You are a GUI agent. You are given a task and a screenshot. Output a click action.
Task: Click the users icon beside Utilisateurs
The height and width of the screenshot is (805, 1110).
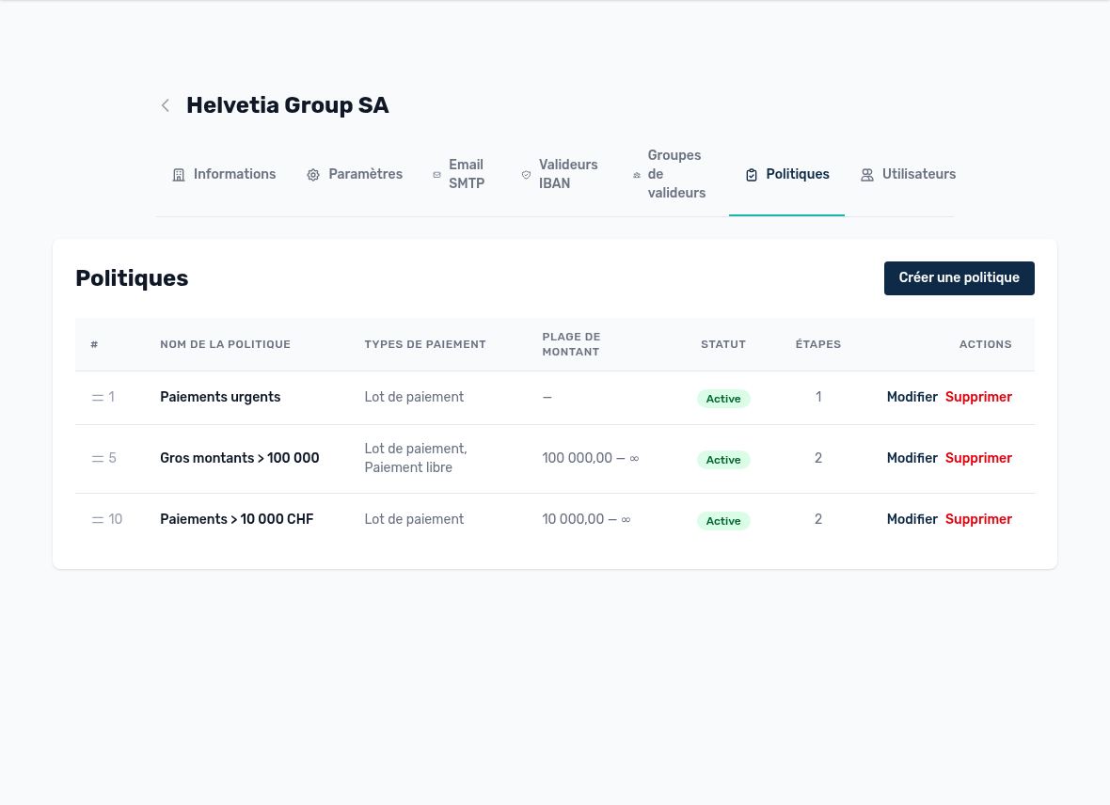pyautogui.click(x=867, y=175)
